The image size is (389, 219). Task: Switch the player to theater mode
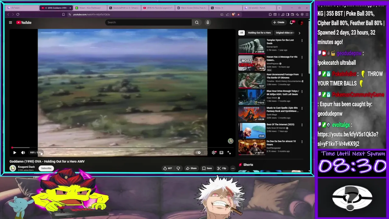click(x=221, y=153)
